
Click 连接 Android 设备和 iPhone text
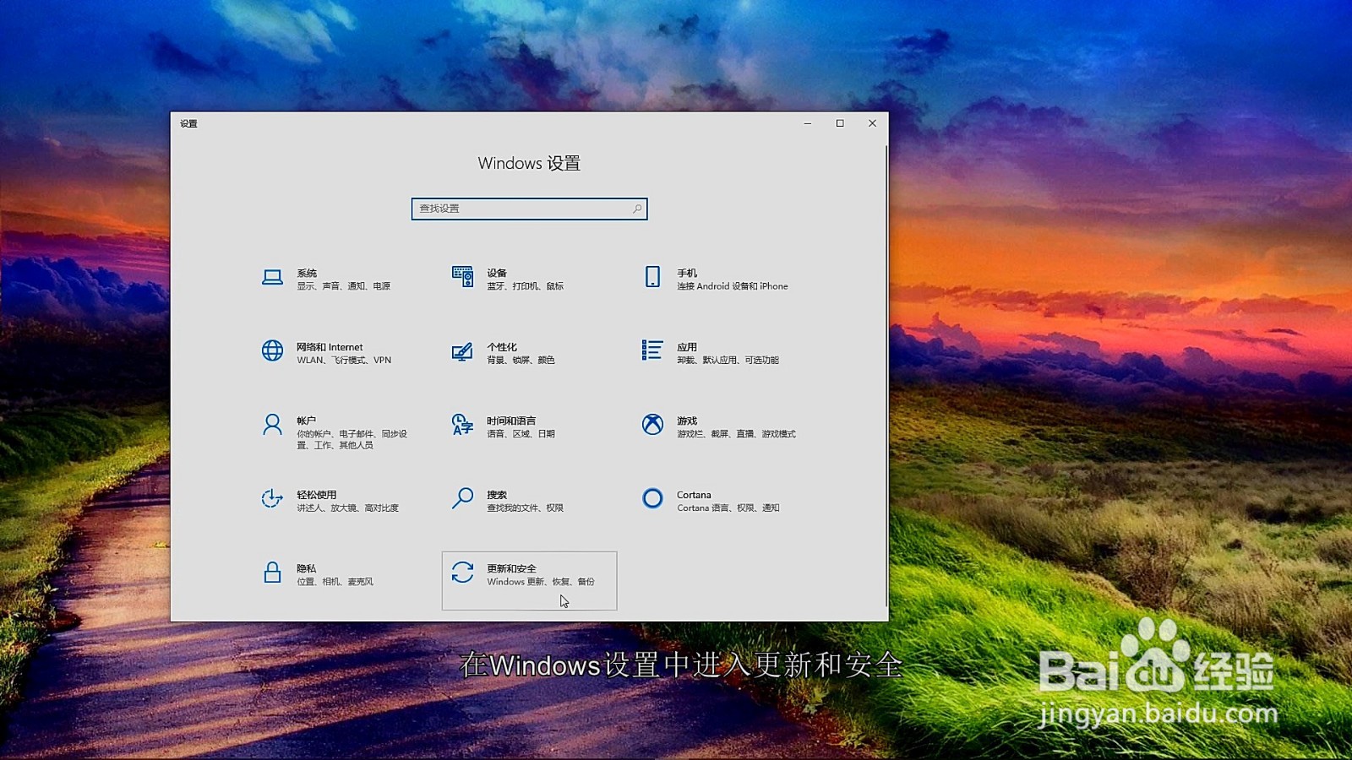pyautogui.click(x=733, y=286)
